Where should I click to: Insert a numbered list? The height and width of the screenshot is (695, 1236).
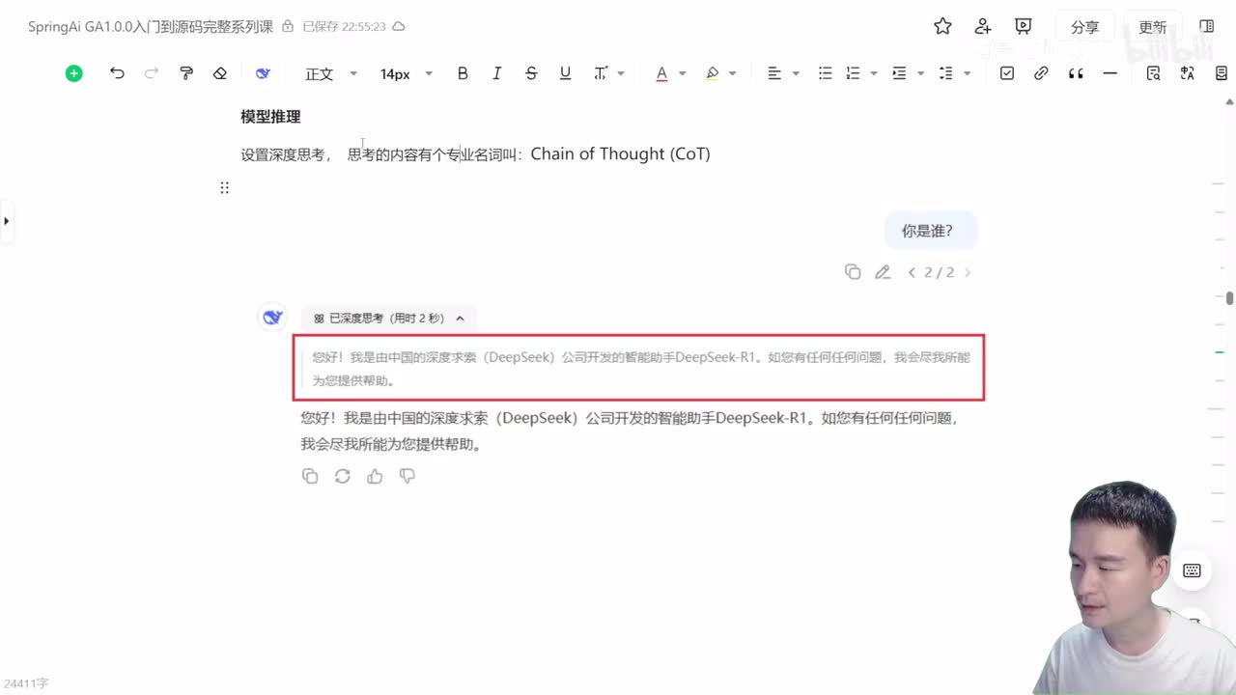853,73
